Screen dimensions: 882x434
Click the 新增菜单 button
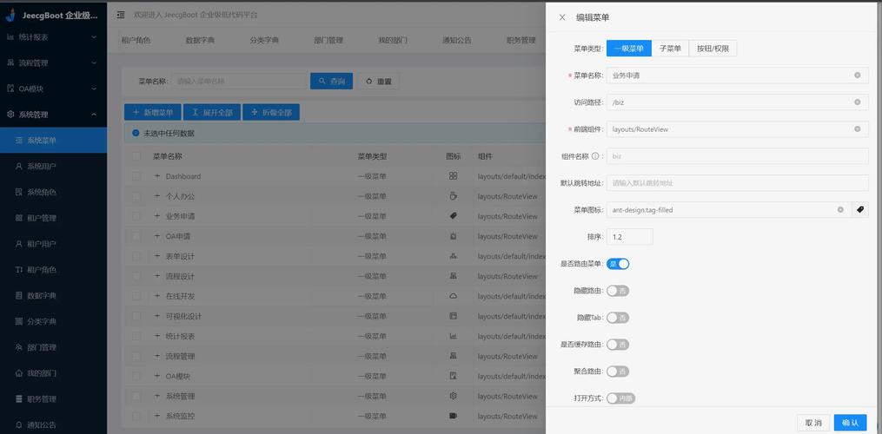click(153, 113)
